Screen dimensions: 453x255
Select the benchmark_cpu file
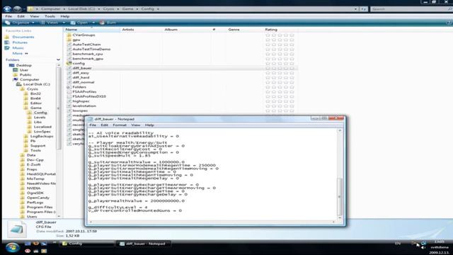click(x=88, y=54)
